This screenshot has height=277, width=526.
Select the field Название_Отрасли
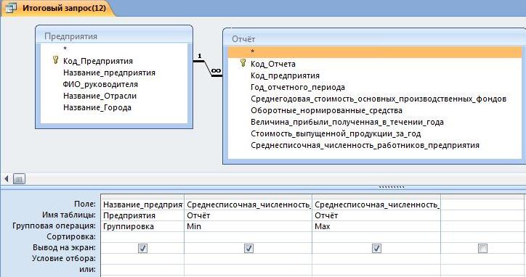click(100, 96)
